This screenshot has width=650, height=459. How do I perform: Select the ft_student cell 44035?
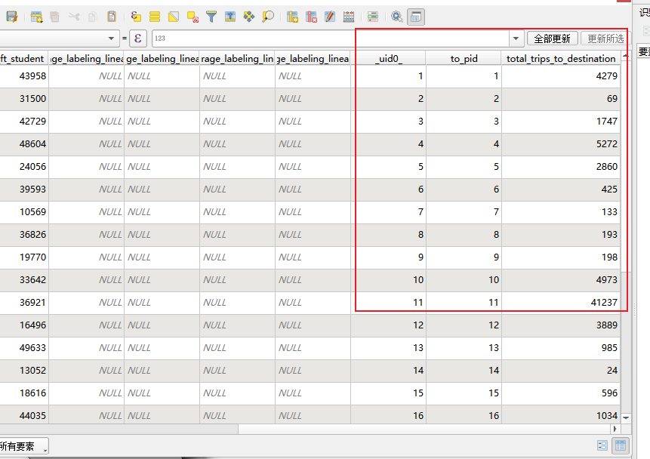tap(24, 416)
